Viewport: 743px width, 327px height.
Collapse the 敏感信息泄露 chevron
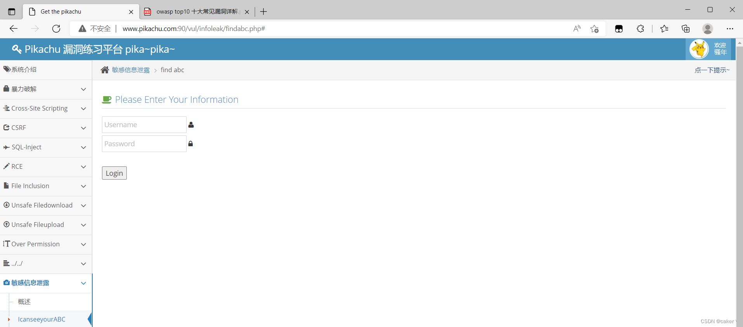tap(83, 283)
